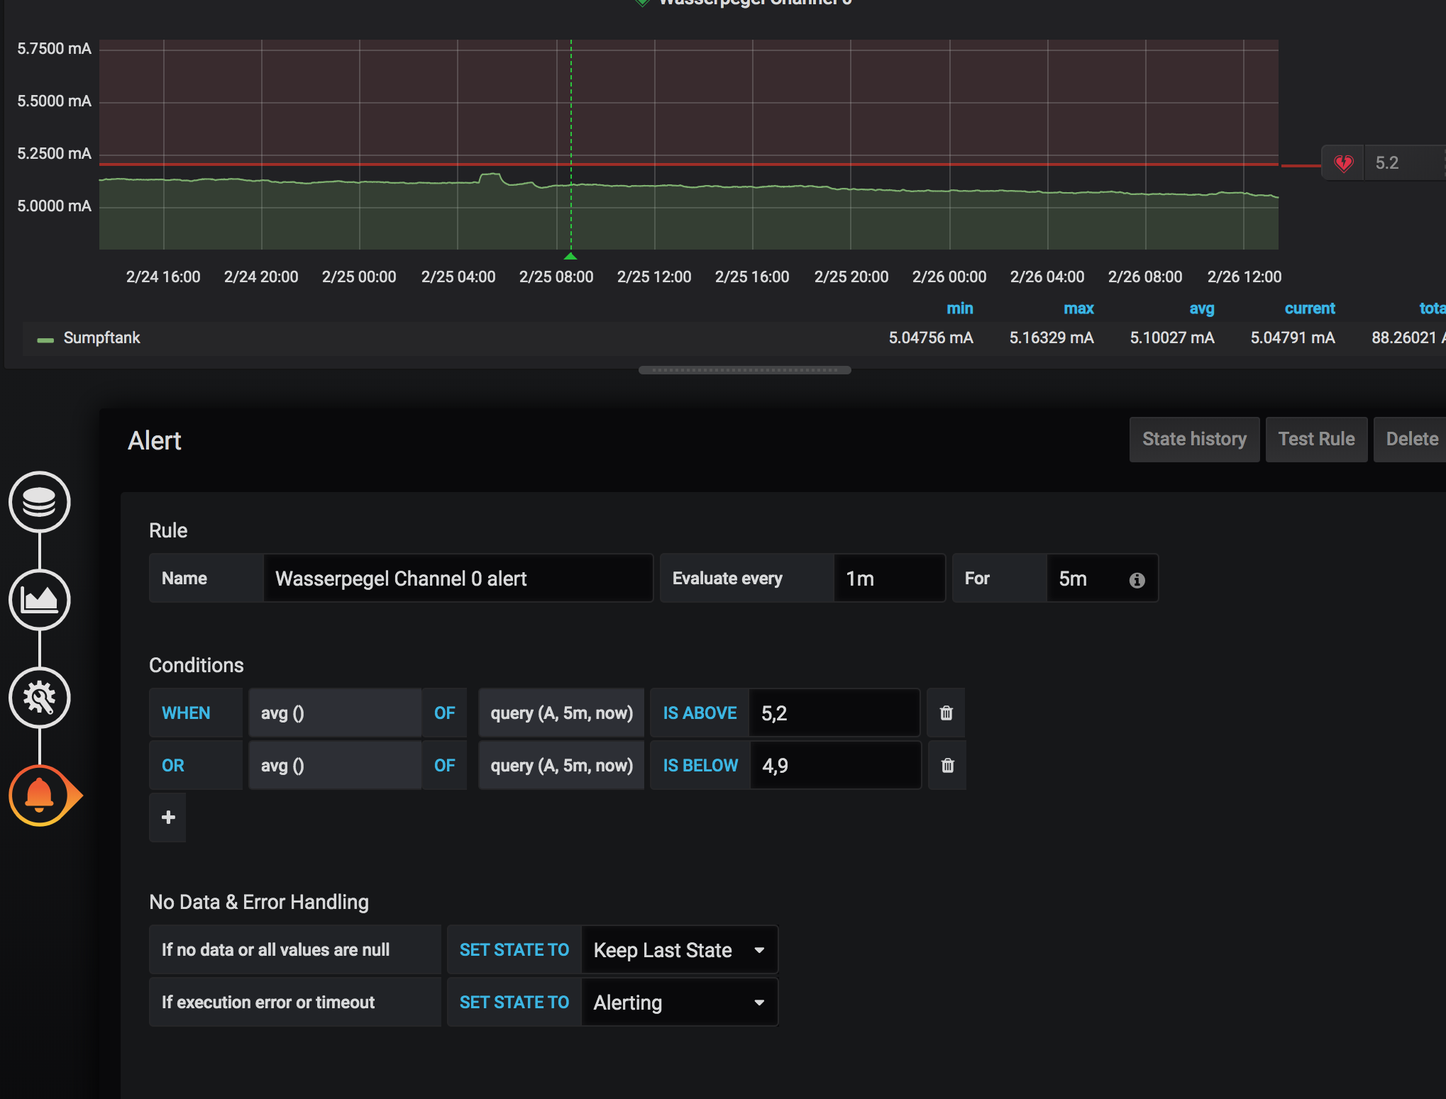Click the 5.04756 mA min value
The height and width of the screenshot is (1099, 1446).
[931, 338]
